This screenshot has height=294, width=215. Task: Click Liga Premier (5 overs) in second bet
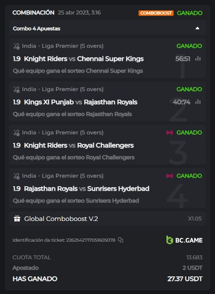coord(72,89)
